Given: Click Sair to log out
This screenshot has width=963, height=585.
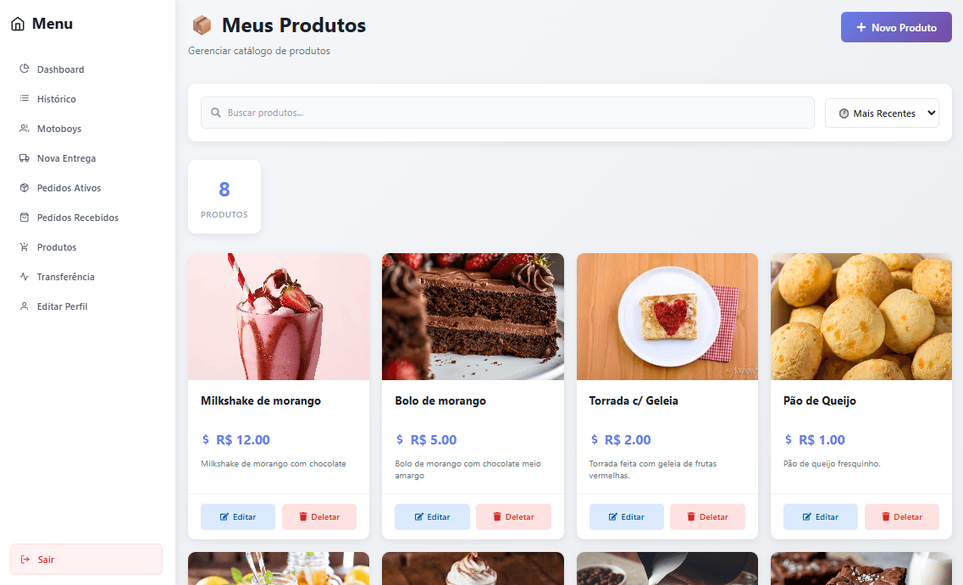Looking at the screenshot, I should (x=85, y=559).
